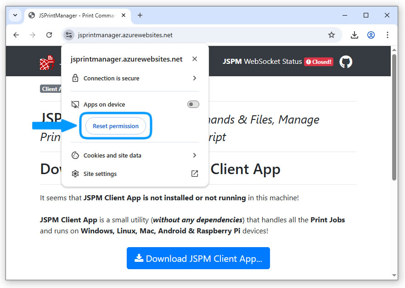Click the page vertical scrollbar thumb
This screenshot has width=405, height=288.
[x=394, y=117]
